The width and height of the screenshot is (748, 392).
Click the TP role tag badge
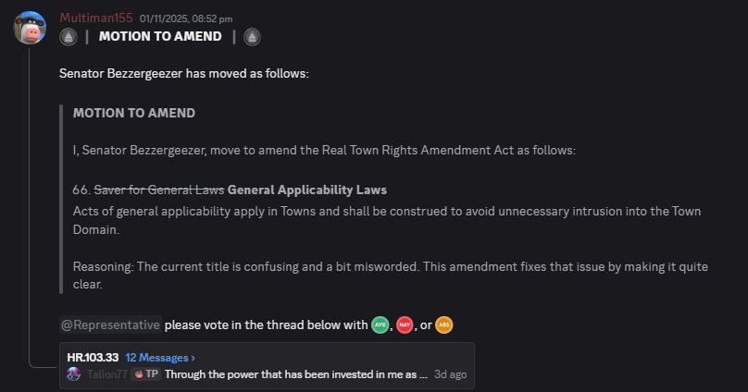click(x=146, y=374)
